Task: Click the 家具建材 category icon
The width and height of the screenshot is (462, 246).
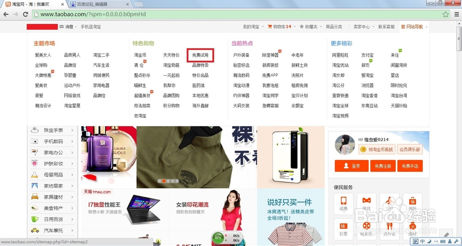Action: point(35,197)
